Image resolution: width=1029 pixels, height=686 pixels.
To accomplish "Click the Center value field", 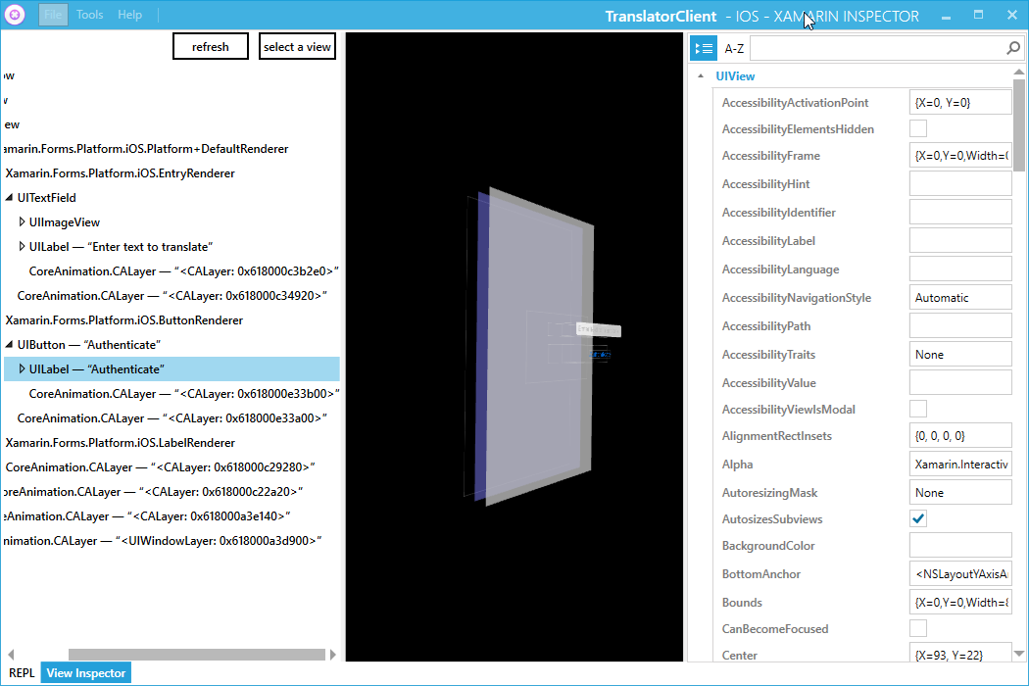I will [x=960, y=655].
